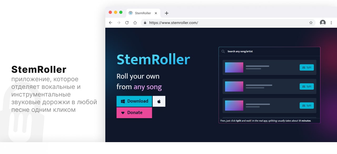Image resolution: width=337 pixels, height=154 pixels.
Task: Click the padlock site info icon
Action: pos(145,23)
